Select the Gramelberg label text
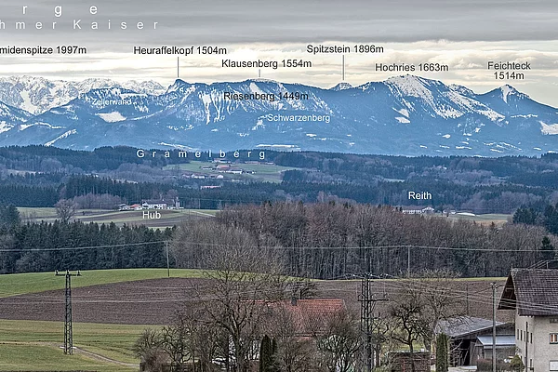Image resolution: width=558 pixels, height=372 pixels. click(201, 153)
